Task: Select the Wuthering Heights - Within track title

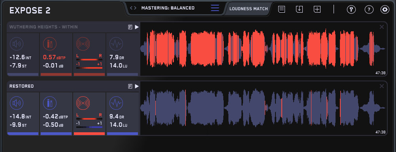Action: [x=43, y=27]
